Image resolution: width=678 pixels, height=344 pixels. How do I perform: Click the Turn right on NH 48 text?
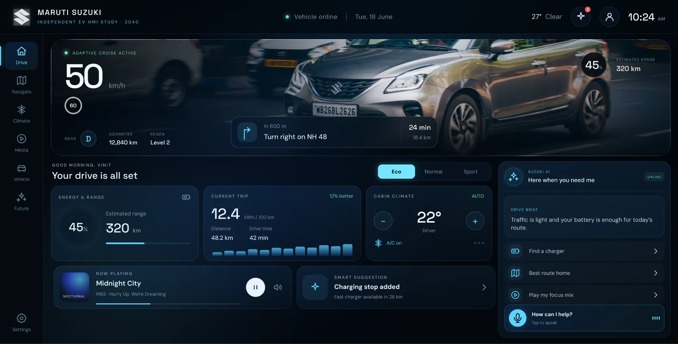[x=296, y=137]
